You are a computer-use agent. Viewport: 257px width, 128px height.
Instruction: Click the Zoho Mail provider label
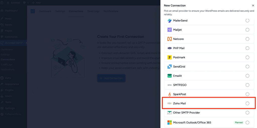point(179,104)
